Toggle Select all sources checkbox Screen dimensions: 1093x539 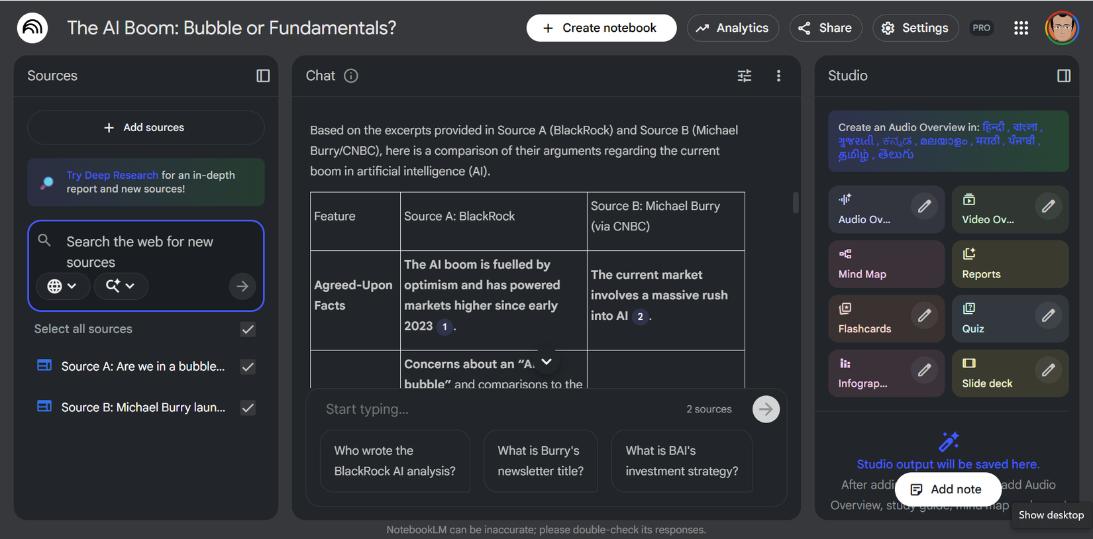[248, 329]
